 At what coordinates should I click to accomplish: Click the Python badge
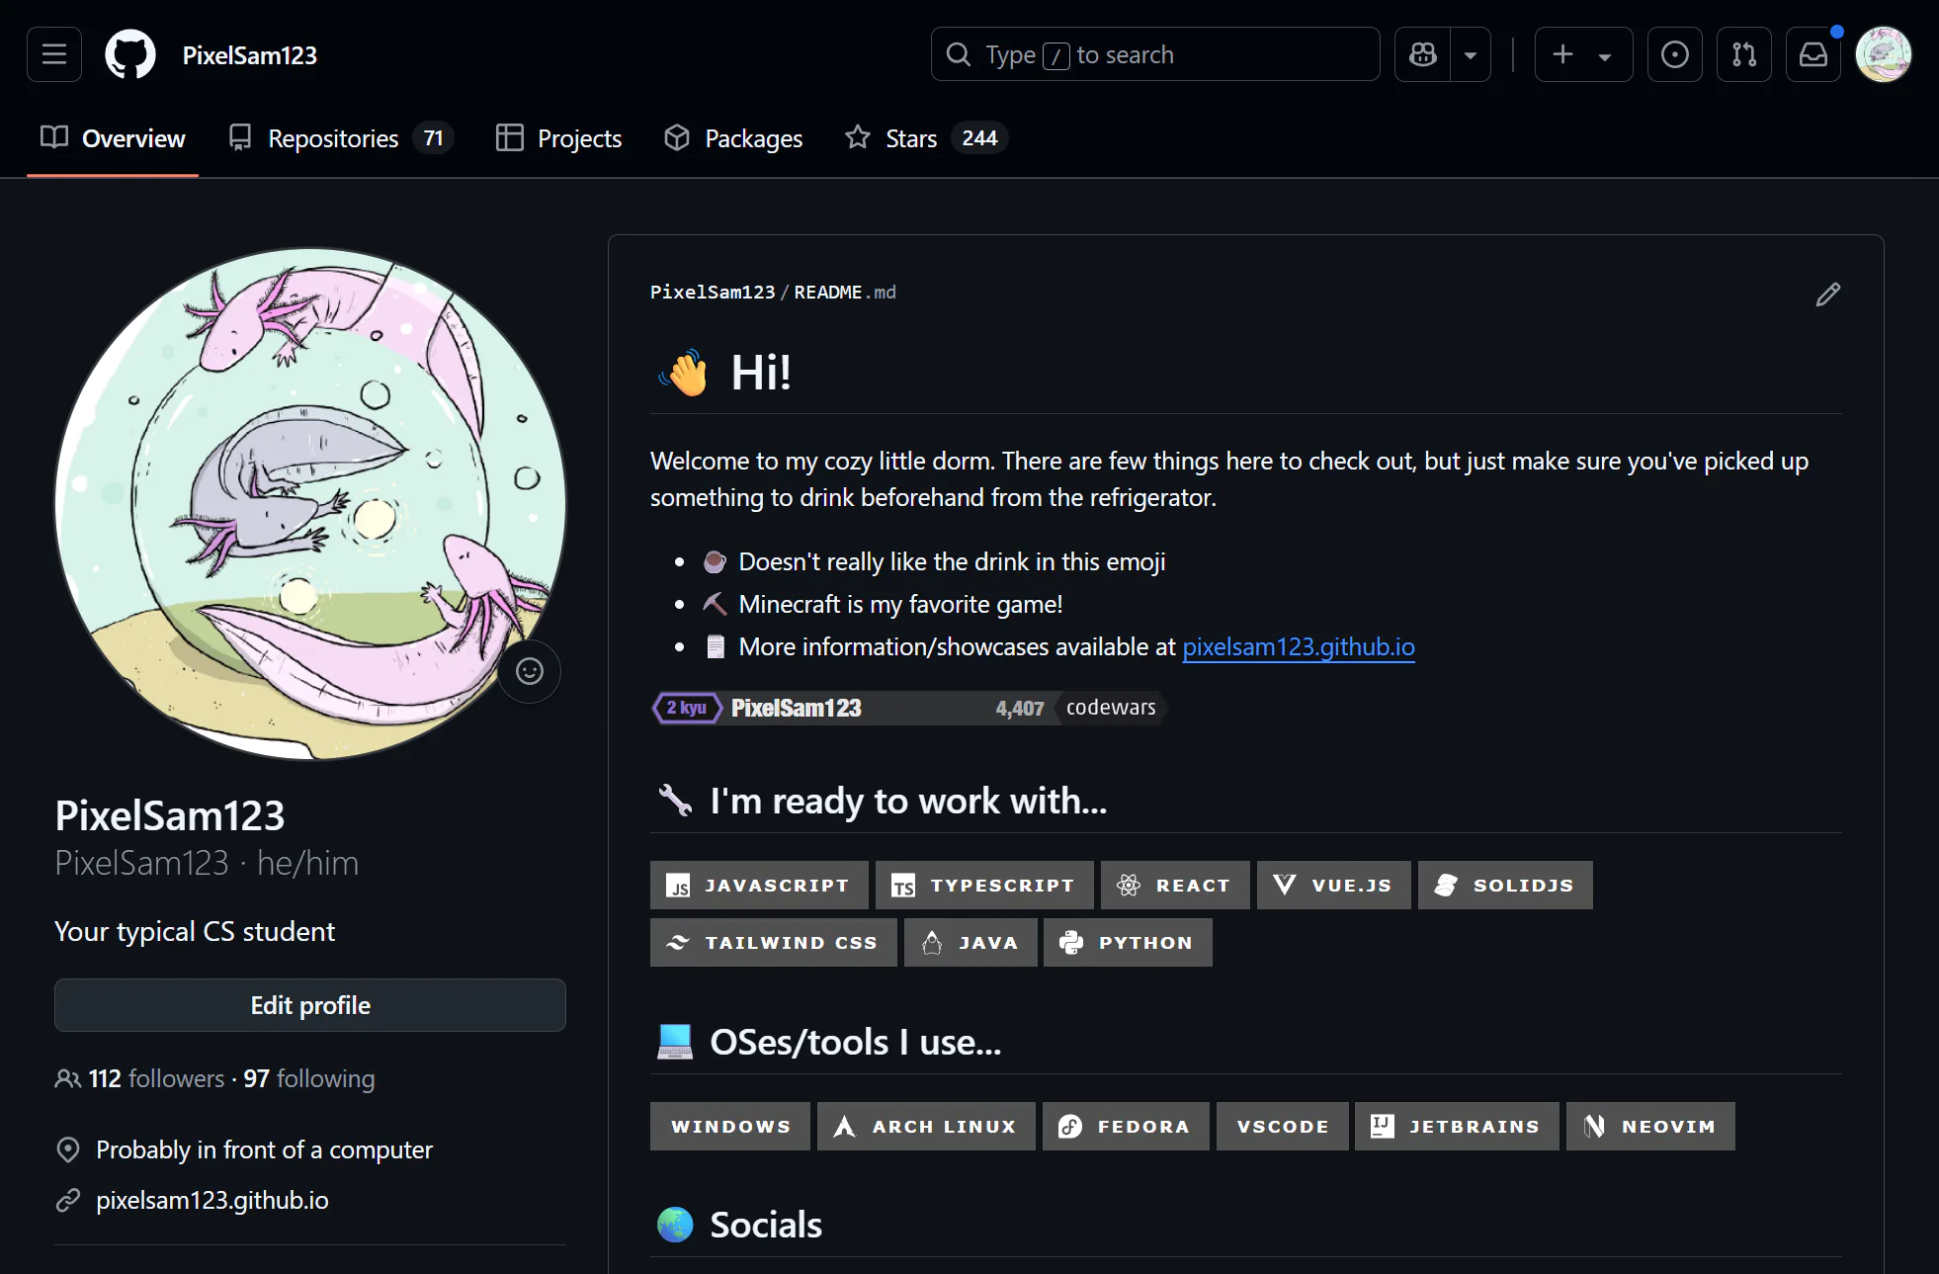point(1128,942)
